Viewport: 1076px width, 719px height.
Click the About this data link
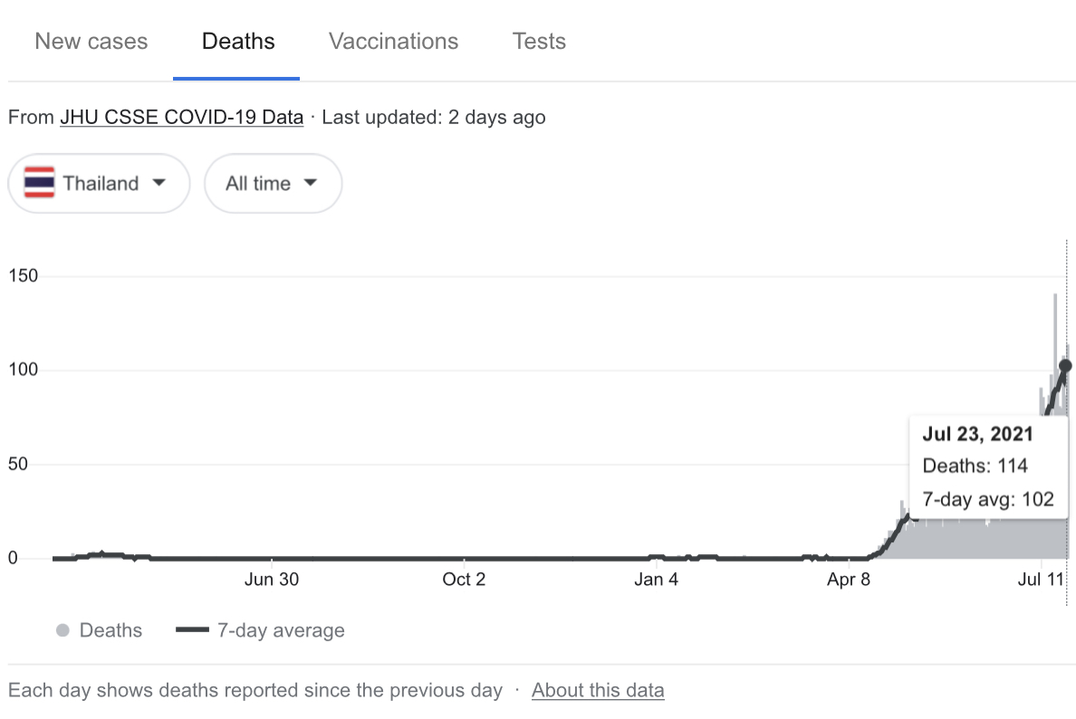598,690
